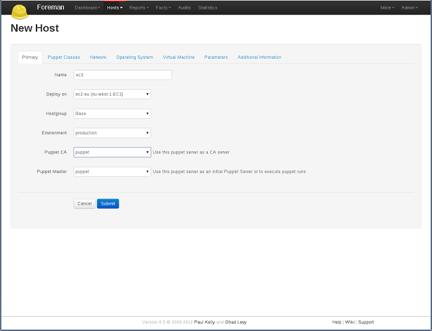
Task: Go to the Audits page
Action: (x=184, y=7)
